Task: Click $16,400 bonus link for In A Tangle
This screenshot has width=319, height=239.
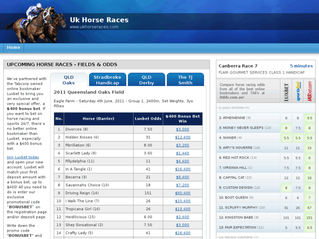Action: [183, 169]
